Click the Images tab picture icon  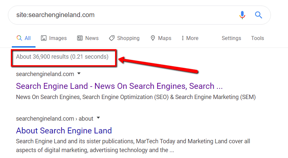tap(44, 38)
